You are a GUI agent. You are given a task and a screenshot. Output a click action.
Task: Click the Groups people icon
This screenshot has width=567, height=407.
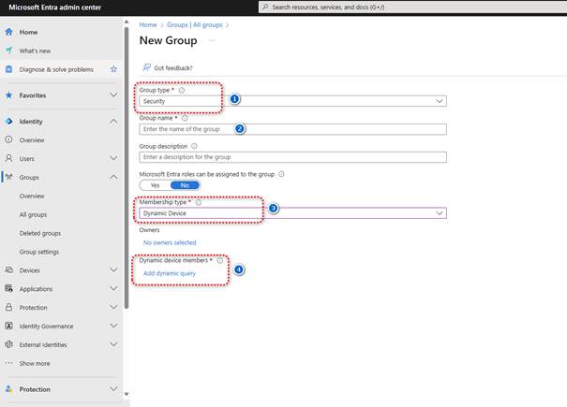point(9,177)
